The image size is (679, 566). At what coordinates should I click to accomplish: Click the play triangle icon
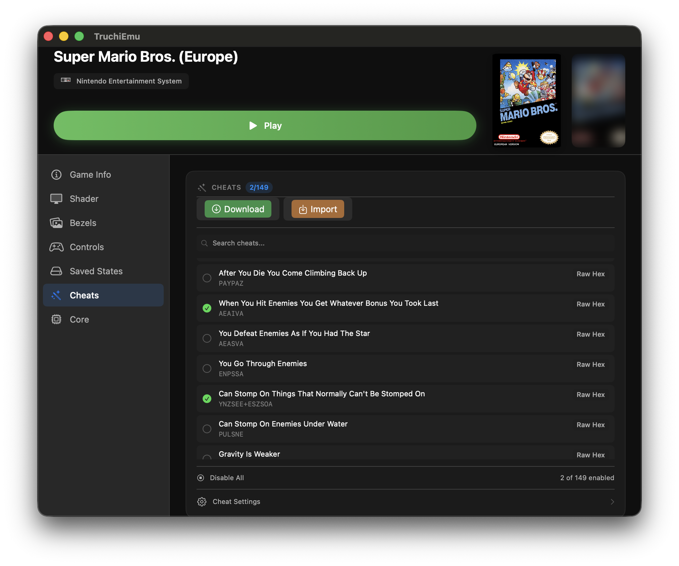click(x=253, y=125)
